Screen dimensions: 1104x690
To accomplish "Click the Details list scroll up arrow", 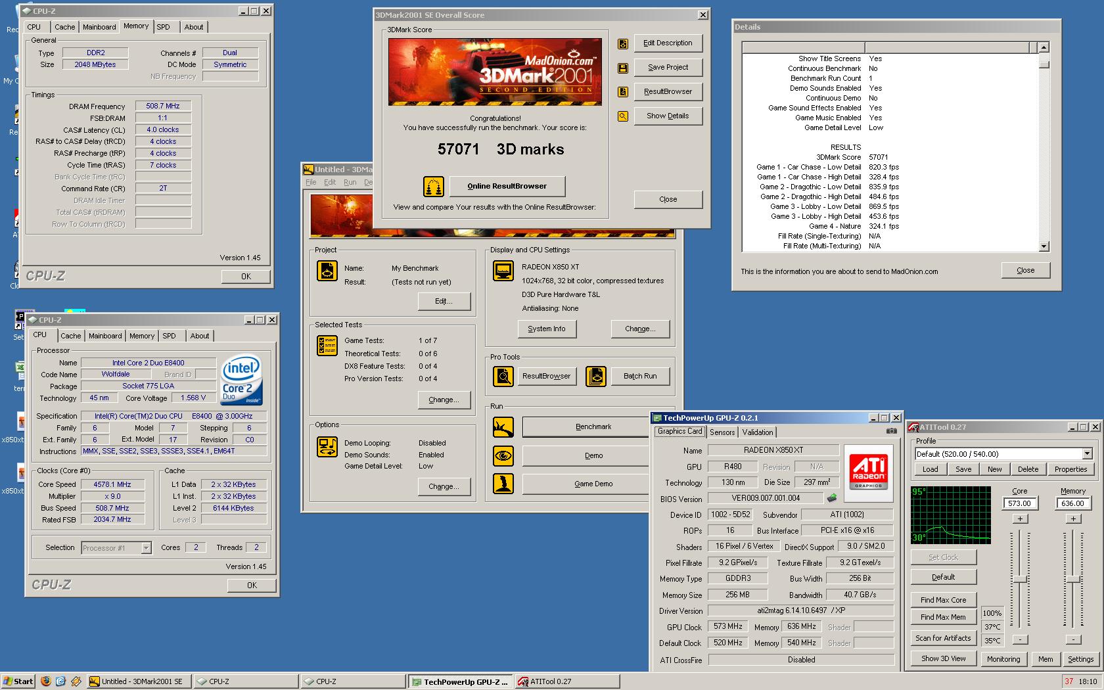I will [1044, 48].
